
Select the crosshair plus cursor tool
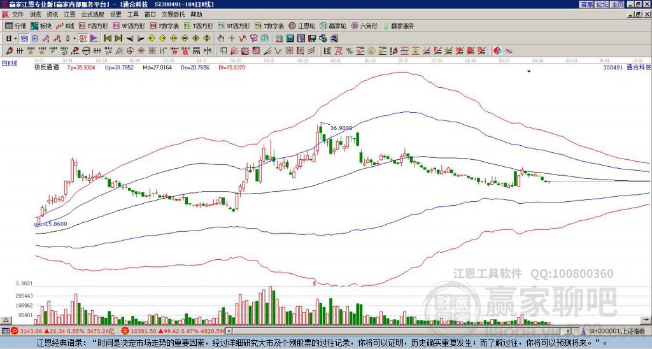tap(232, 39)
